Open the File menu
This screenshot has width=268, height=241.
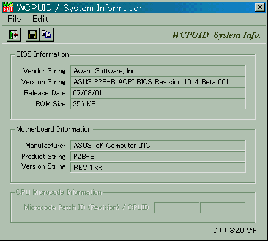tap(14, 19)
